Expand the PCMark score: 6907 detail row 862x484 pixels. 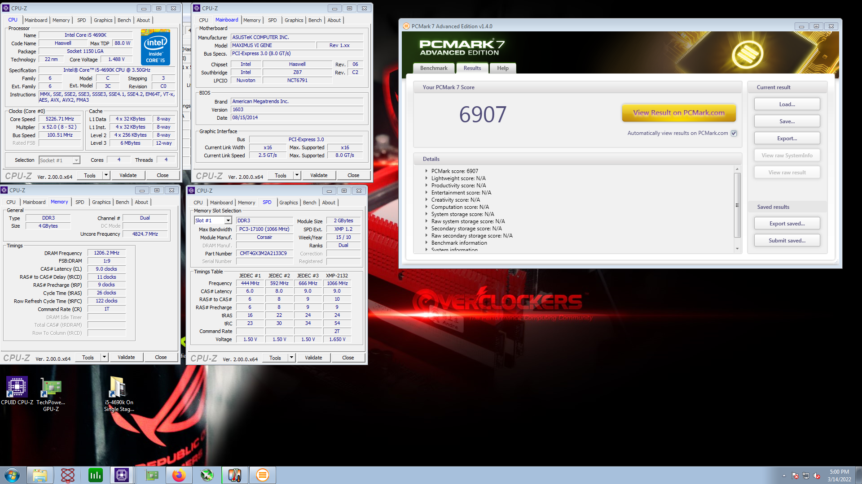tap(427, 171)
